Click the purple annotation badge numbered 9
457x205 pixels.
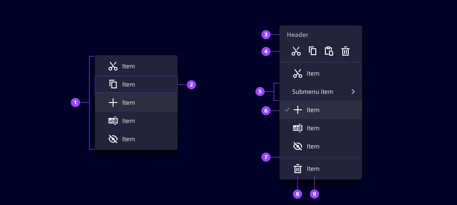314,194
